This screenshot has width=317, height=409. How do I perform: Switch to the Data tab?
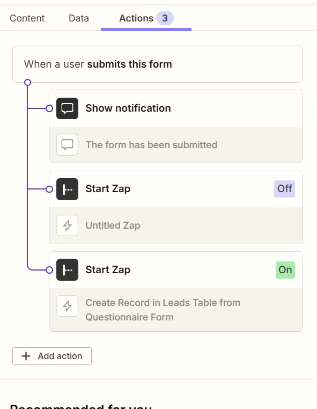pyautogui.click(x=79, y=18)
